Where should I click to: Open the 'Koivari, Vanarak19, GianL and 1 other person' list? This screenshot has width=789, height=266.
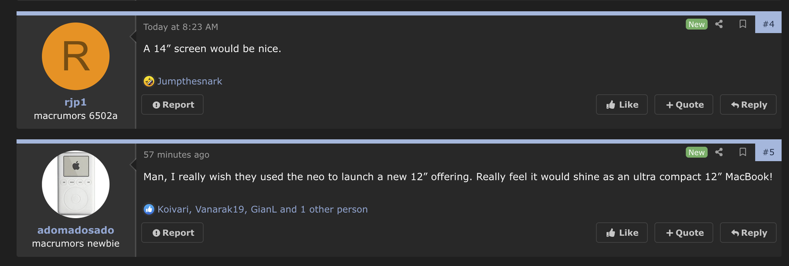pyautogui.click(x=263, y=209)
